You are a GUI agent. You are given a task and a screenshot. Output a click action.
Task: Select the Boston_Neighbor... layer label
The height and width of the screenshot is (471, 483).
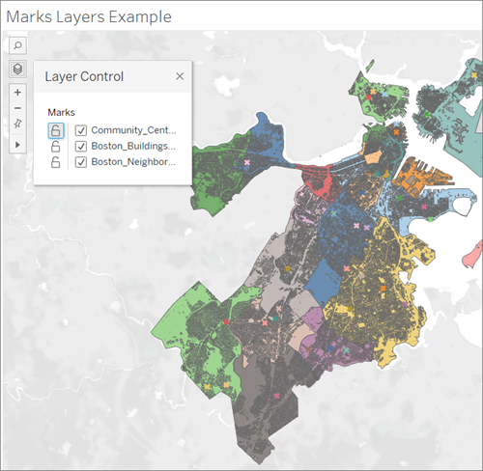point(133,161)
